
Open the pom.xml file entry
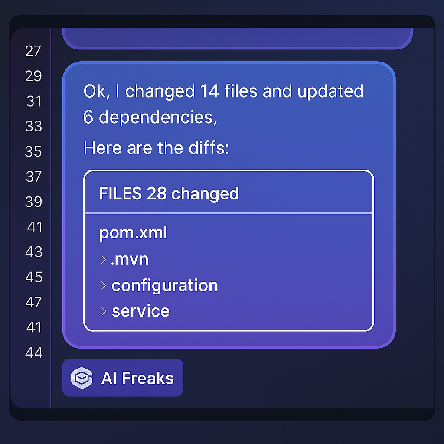coord(133,233)
